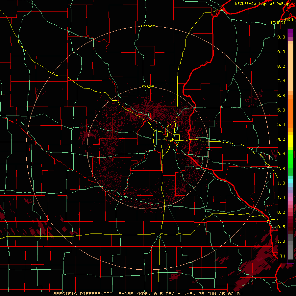This screenshot has width=296, height=296.
Task: Click the 9.0 legend value
Action: (281, 52)
